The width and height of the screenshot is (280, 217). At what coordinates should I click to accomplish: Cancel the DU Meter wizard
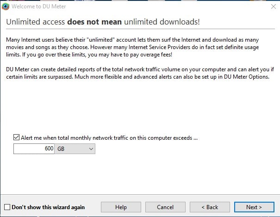[x=165, y=207]
